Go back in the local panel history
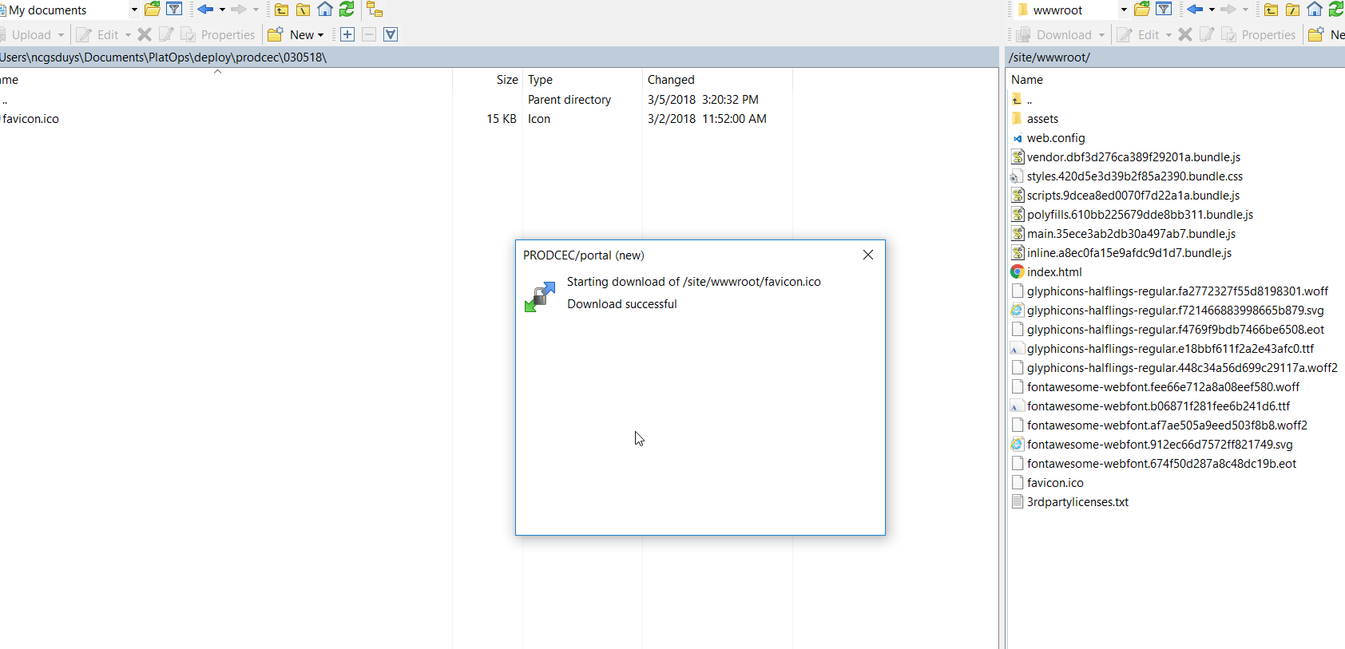Viewport: 1345px width, 649px height. tap(205, 10)
